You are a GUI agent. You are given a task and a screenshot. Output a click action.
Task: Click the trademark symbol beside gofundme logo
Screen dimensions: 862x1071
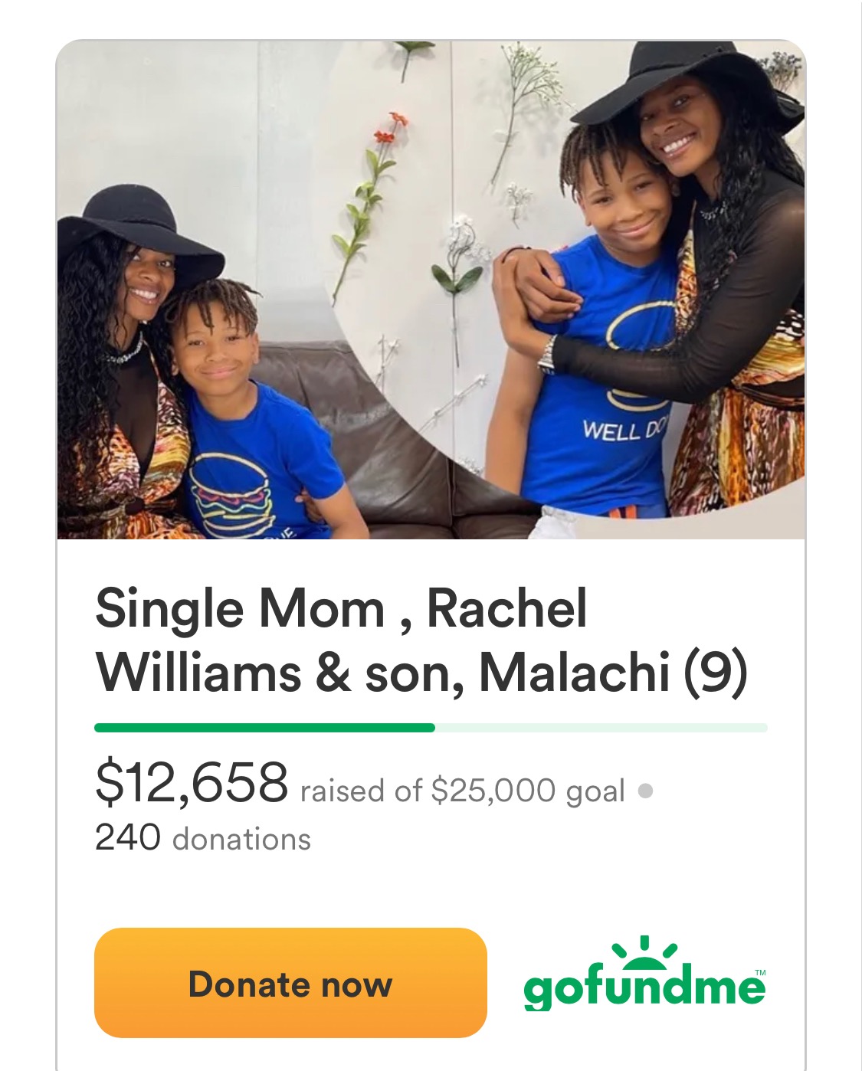759,972
